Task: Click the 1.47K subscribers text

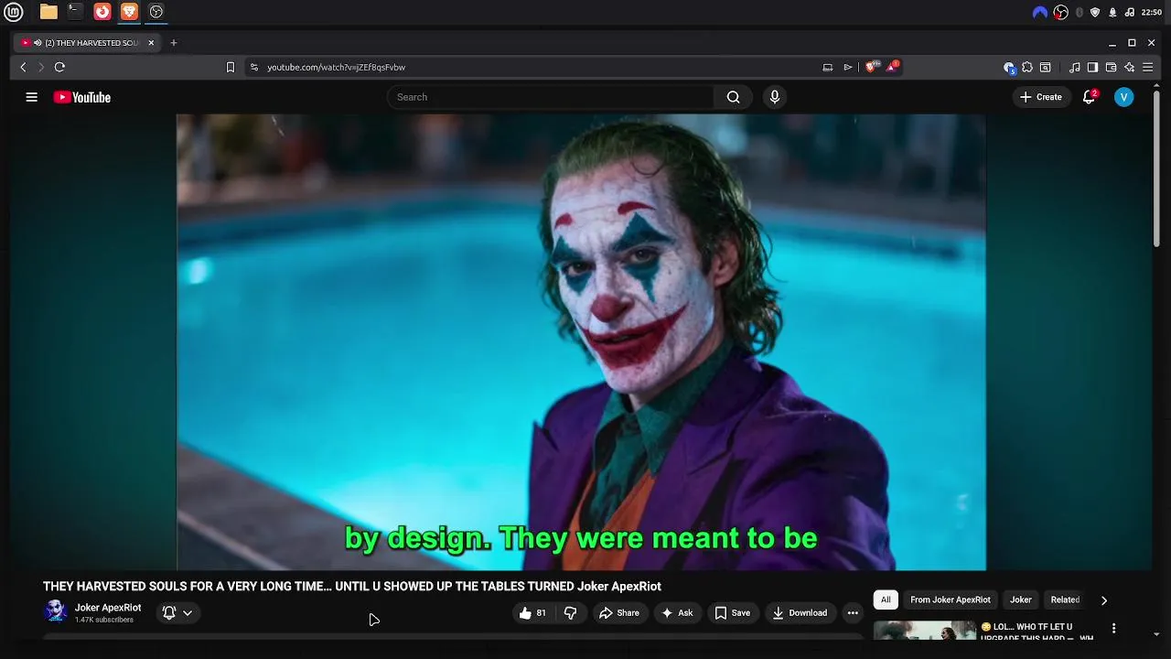Action: tap(104, 621)
